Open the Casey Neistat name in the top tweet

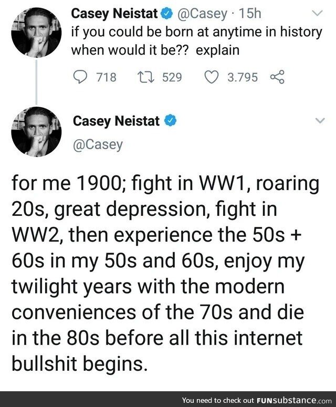115,12
